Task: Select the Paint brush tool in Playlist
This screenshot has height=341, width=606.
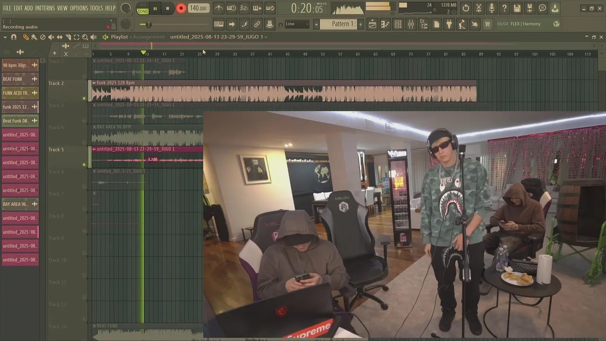Action: [34, 37]
